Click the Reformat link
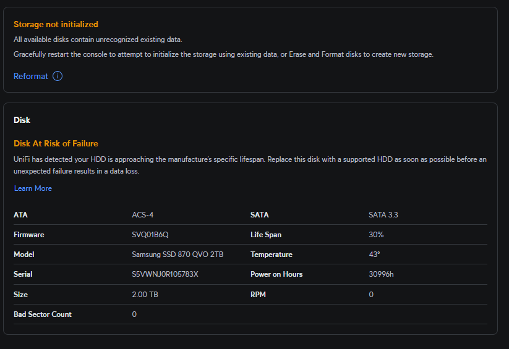The image size is (509, 349). 31,76
